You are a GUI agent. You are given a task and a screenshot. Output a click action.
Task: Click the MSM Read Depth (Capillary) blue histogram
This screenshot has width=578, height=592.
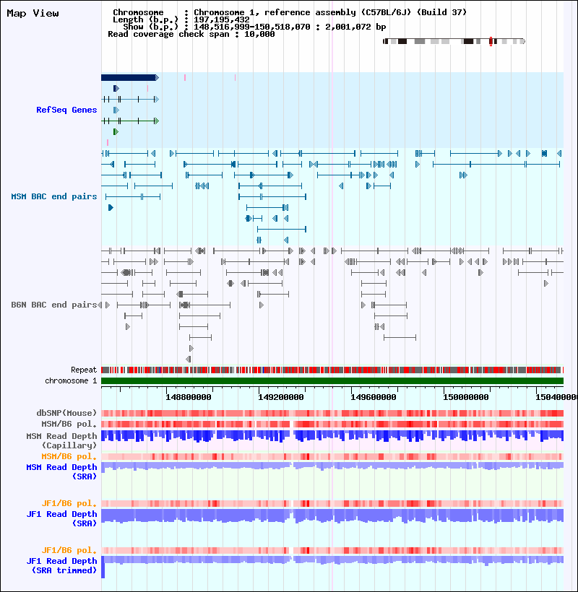coord(332,436)
